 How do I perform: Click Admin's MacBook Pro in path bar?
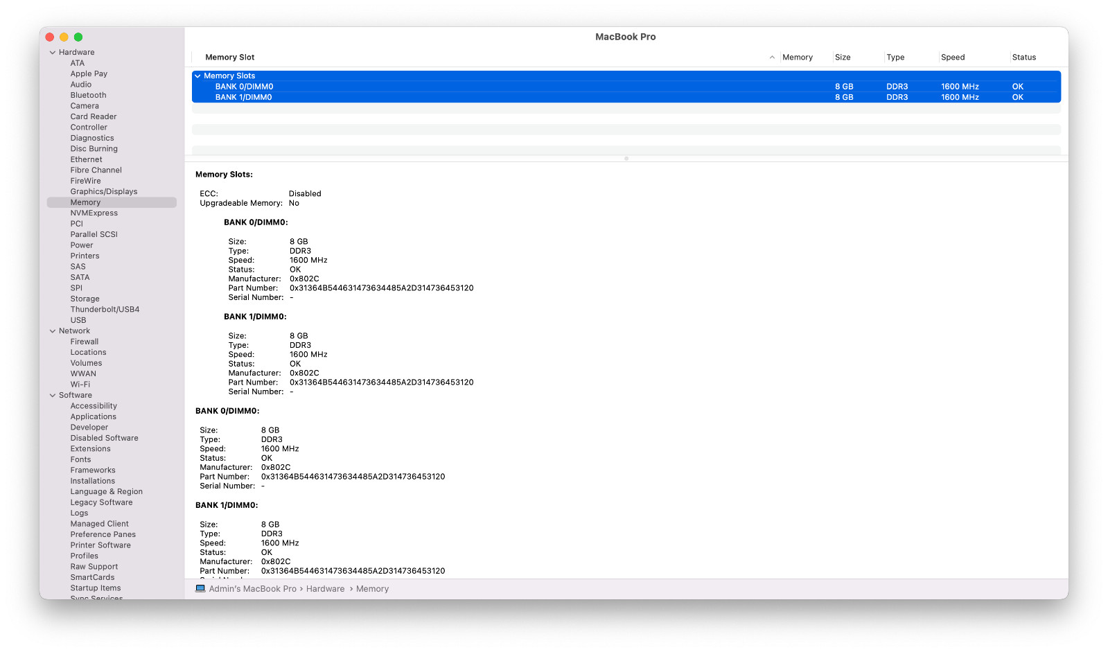(x=253, y=589)
